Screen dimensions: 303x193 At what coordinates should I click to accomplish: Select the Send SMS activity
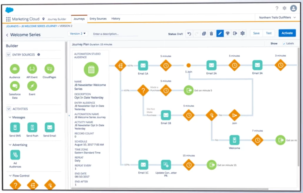(15, 127)
